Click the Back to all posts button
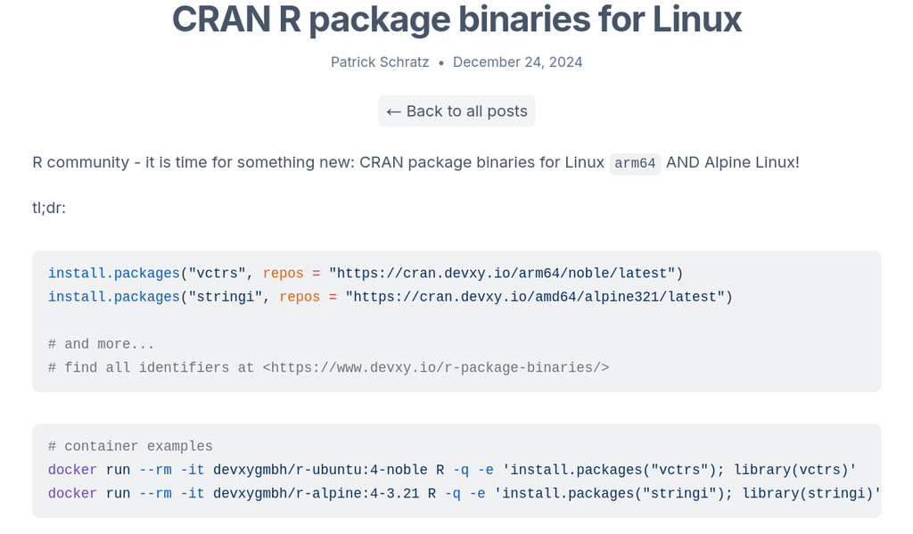Screen dimensions: 913x534 pos(456,111)
